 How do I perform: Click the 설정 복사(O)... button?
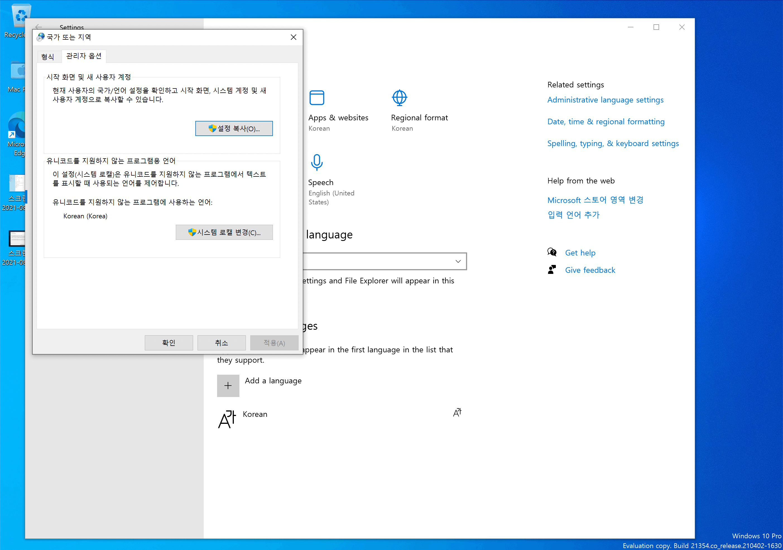click(x=234, y=129)
